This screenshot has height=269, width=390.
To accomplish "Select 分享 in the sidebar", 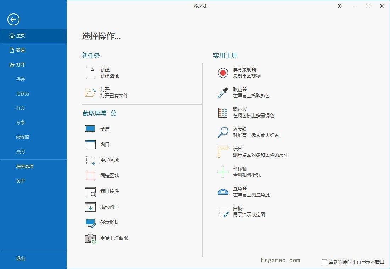I will click(x=21, y=123).
